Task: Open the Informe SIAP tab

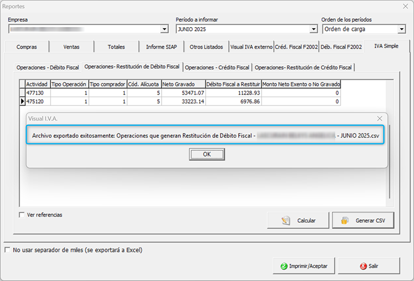Action: click(162, 47)
